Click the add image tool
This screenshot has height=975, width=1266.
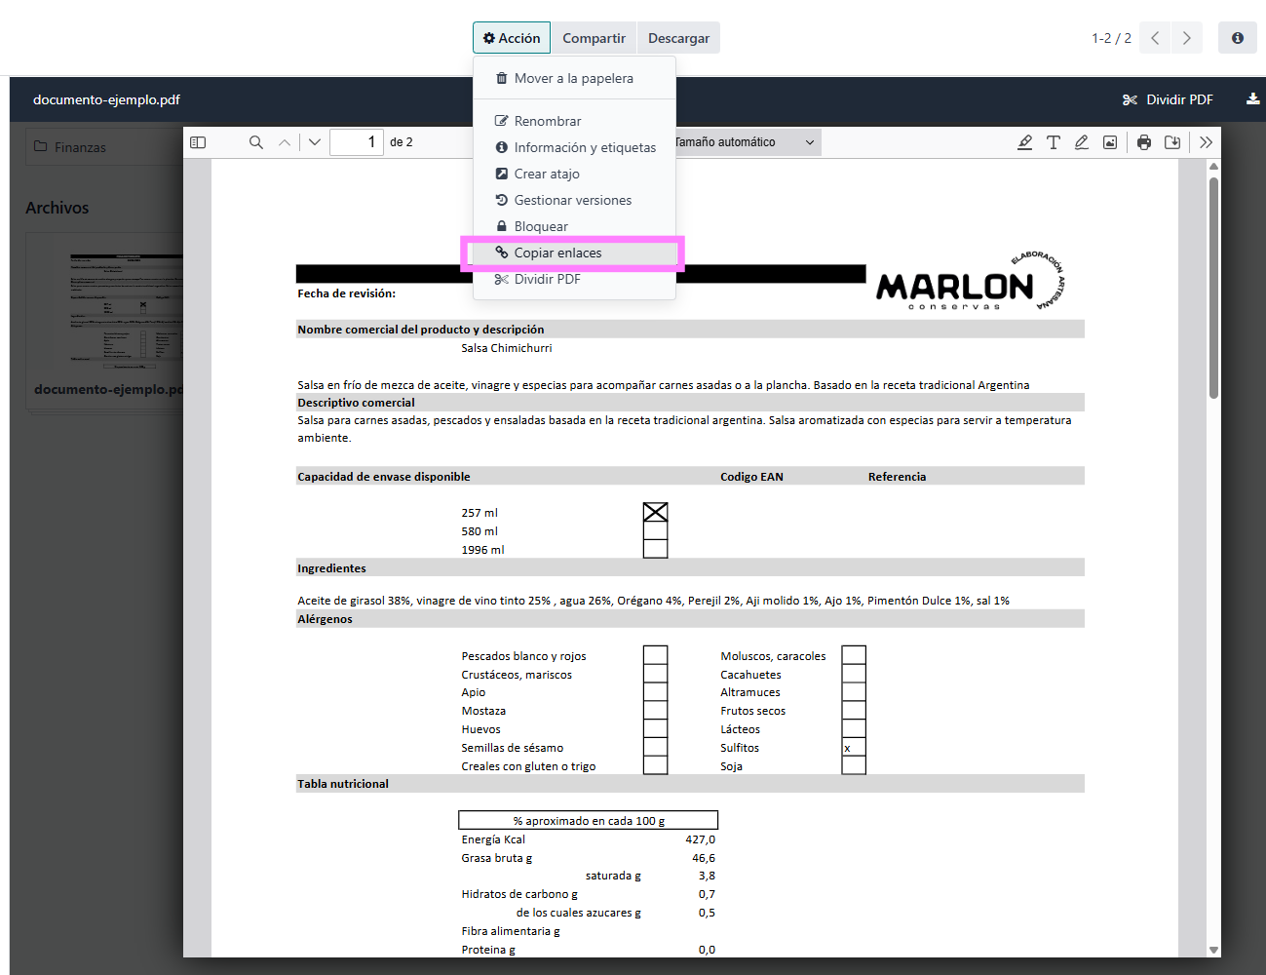pyautogui.click(x=1110, y=142)
